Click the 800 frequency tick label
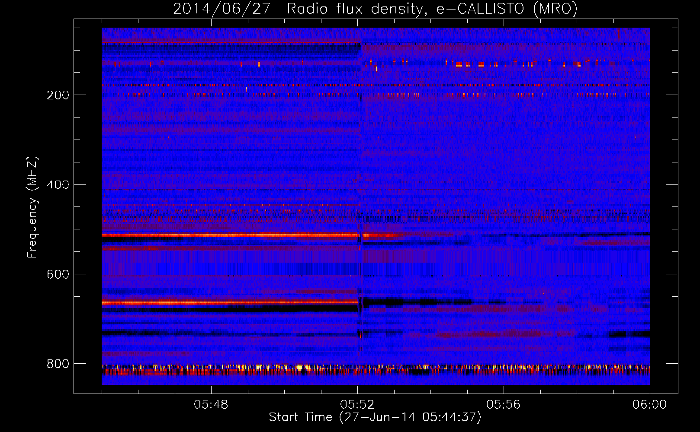700x432 pixels. tap(58, 364)
